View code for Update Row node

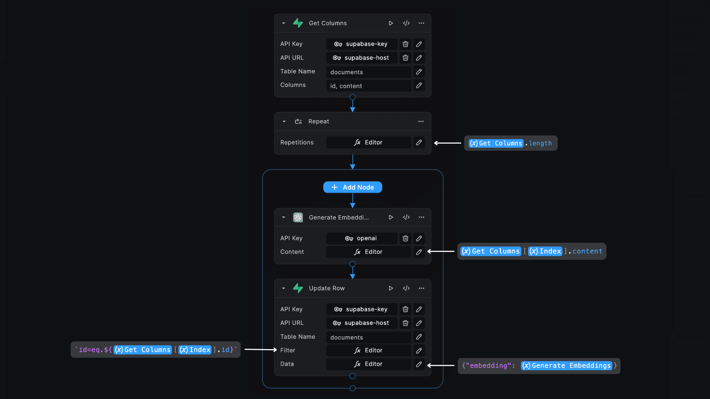pos(406,288)
